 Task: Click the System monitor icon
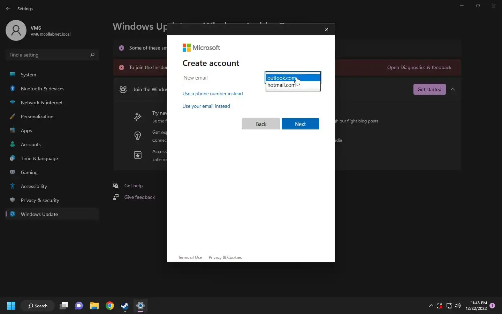[x=13, y=74]
